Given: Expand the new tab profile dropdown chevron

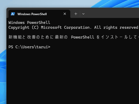Looking at the screenshot, I should [83, 14].
